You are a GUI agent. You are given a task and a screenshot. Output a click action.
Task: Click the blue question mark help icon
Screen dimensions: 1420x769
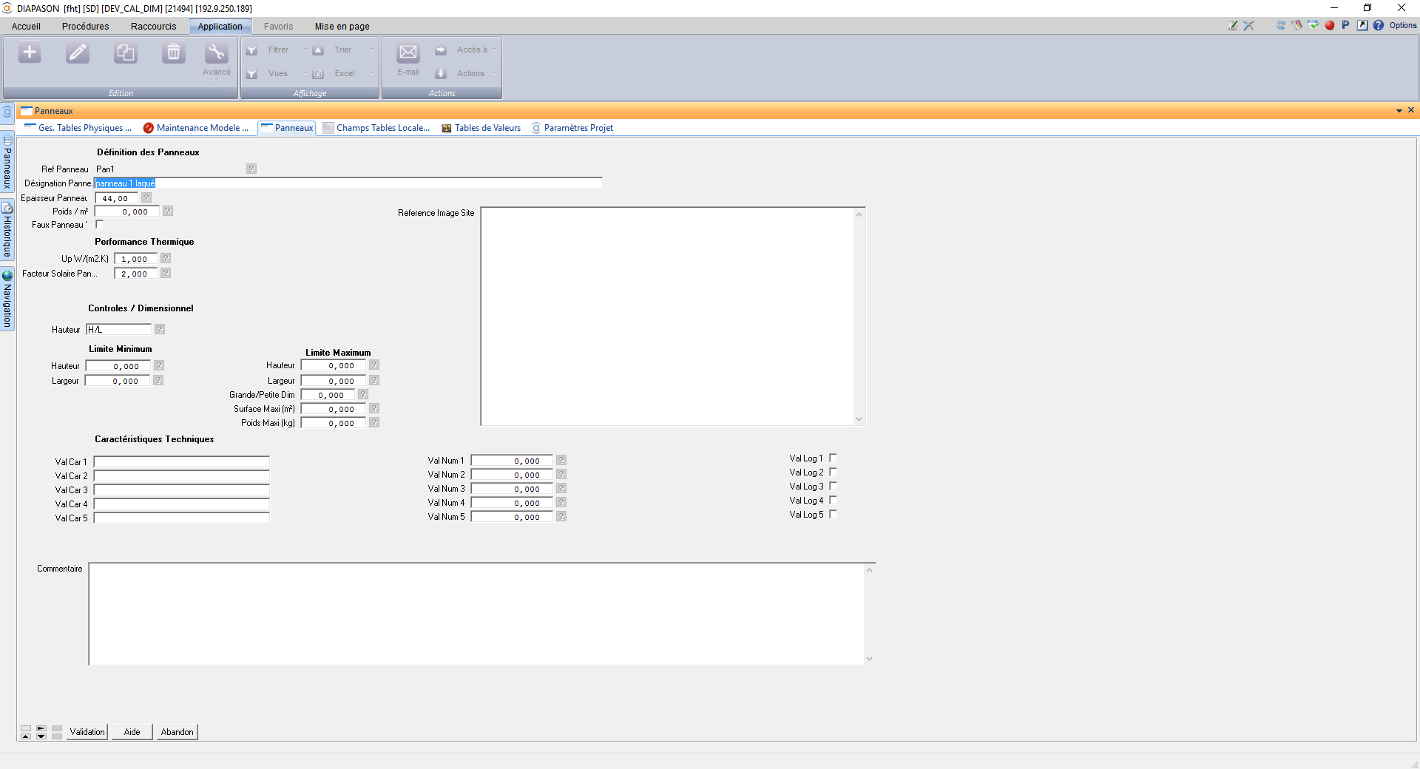[1379, 25]
